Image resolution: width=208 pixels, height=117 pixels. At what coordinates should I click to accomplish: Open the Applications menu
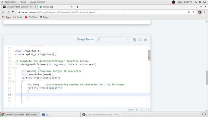[x=9, y=2]
